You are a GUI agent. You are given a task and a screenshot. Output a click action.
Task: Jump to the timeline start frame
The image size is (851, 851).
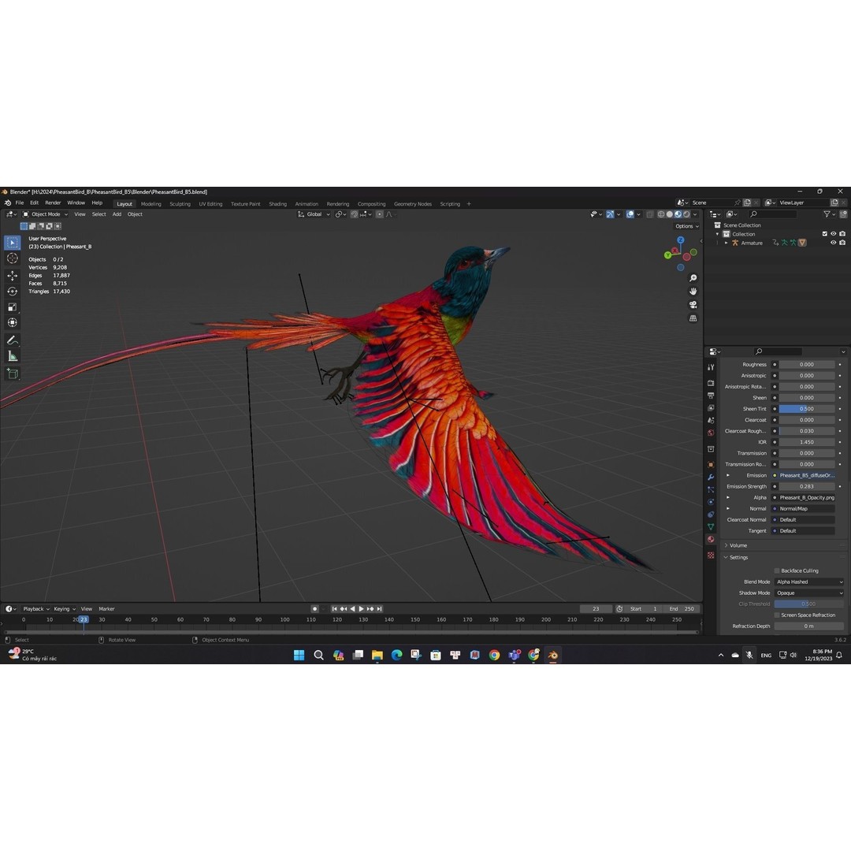(x=334, y=609)
